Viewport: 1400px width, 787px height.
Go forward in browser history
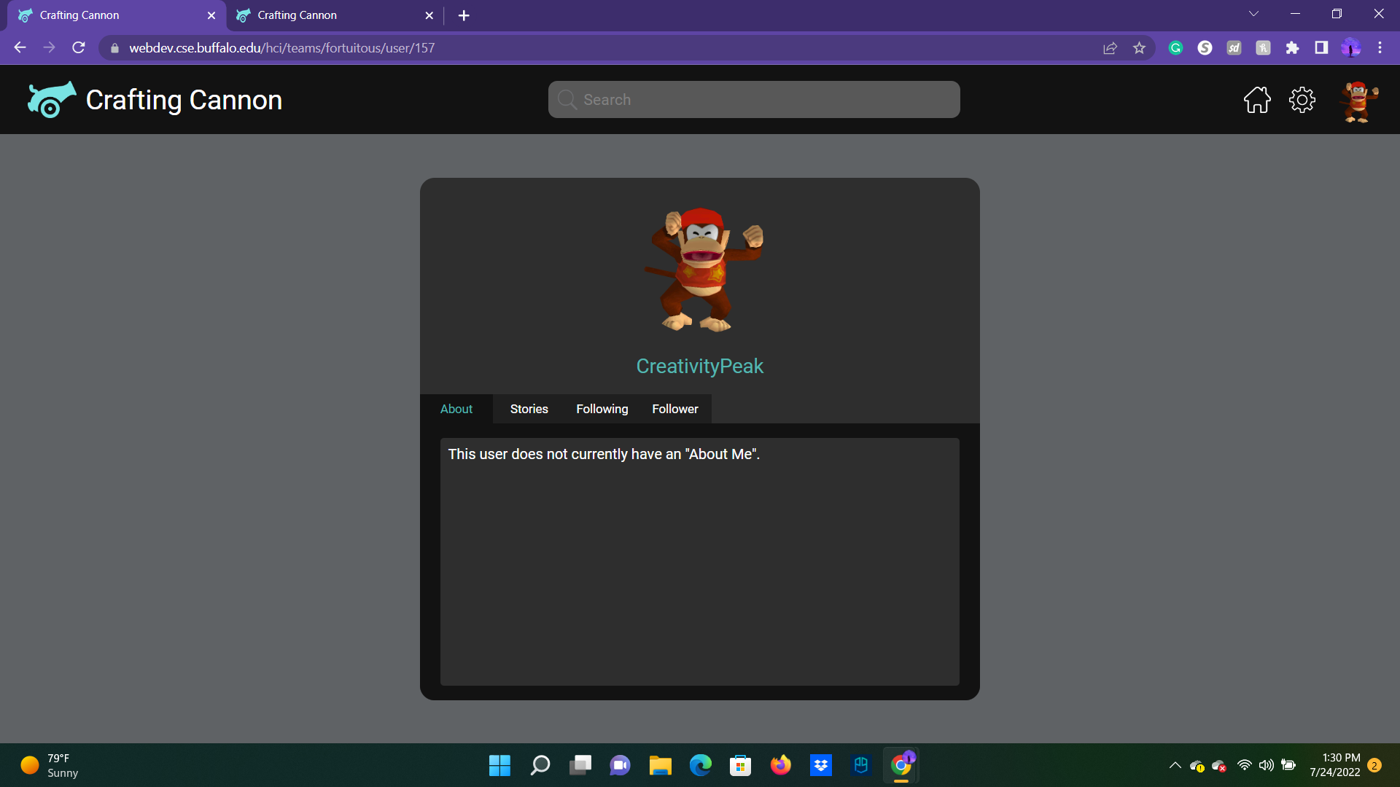coord(49,47)
